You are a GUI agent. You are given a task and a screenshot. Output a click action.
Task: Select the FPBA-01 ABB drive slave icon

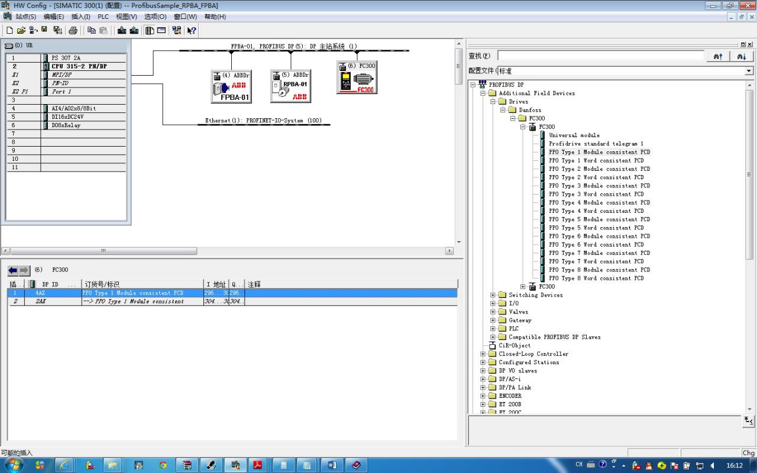tap(231, 87)
